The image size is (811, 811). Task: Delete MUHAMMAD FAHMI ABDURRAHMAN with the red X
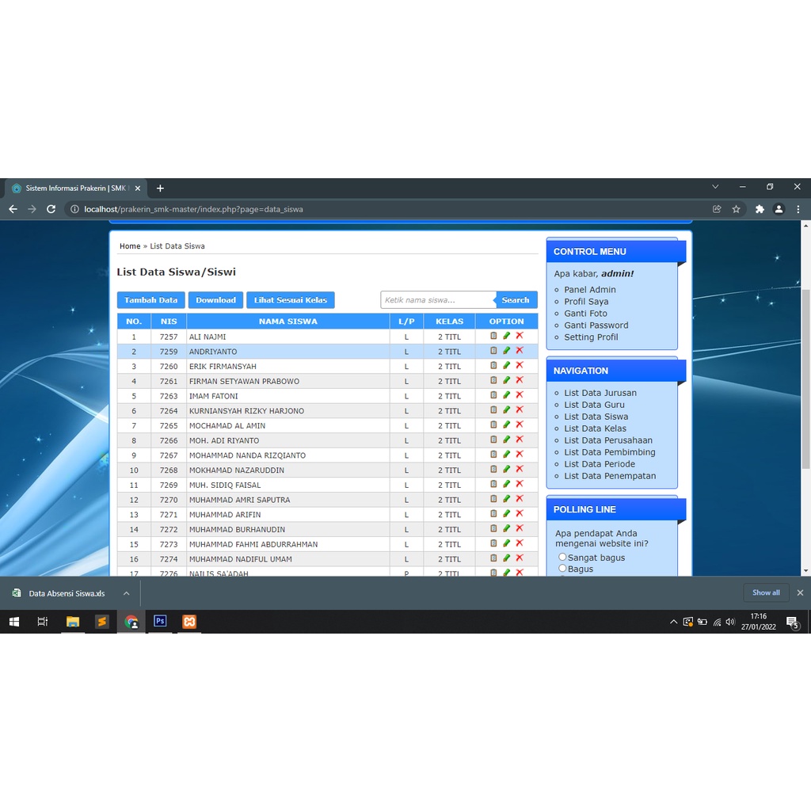pyautogui.click(x=520, y=543)
